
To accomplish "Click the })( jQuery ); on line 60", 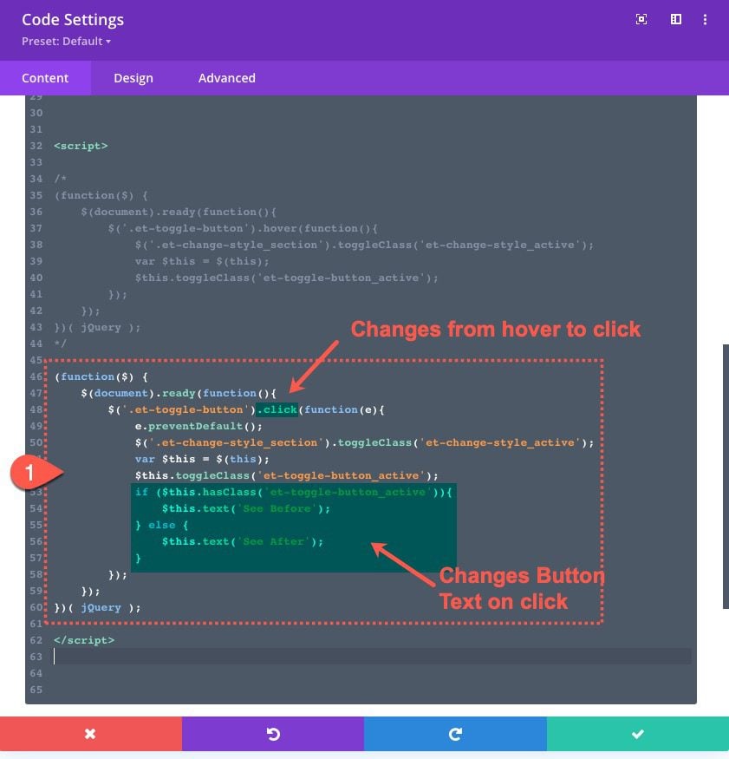I will pos(97,607).
